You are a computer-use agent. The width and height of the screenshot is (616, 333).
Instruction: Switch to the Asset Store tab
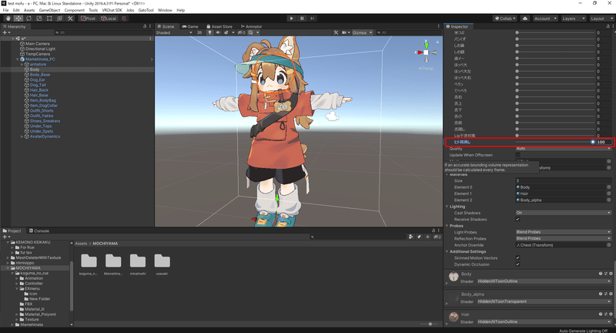click(x=219, y=26)
